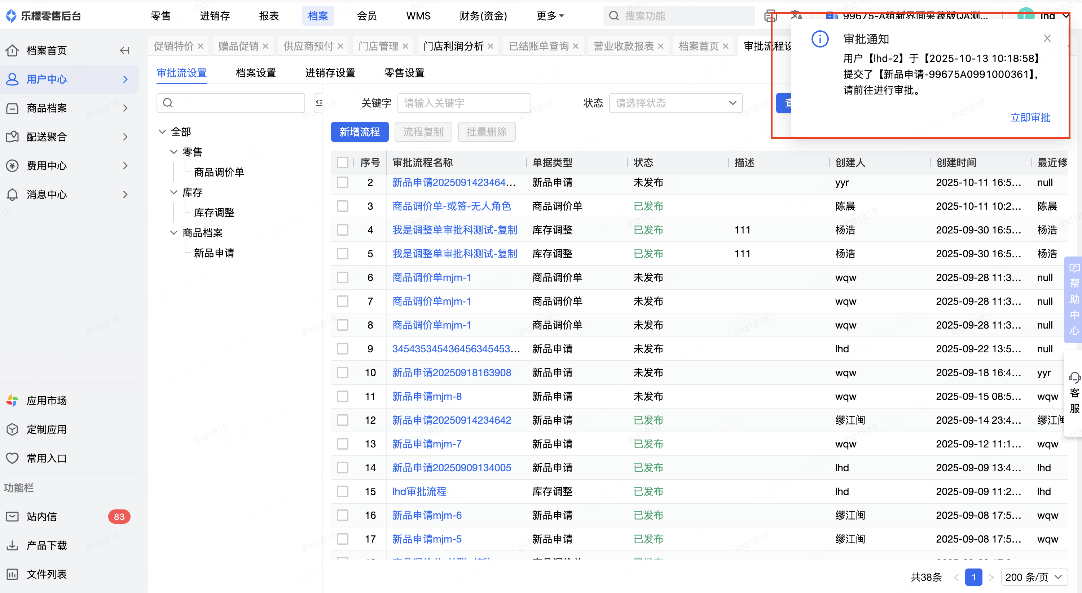
Task: Click 立即审批 link in notification
Action: [x=1030, y=117]
